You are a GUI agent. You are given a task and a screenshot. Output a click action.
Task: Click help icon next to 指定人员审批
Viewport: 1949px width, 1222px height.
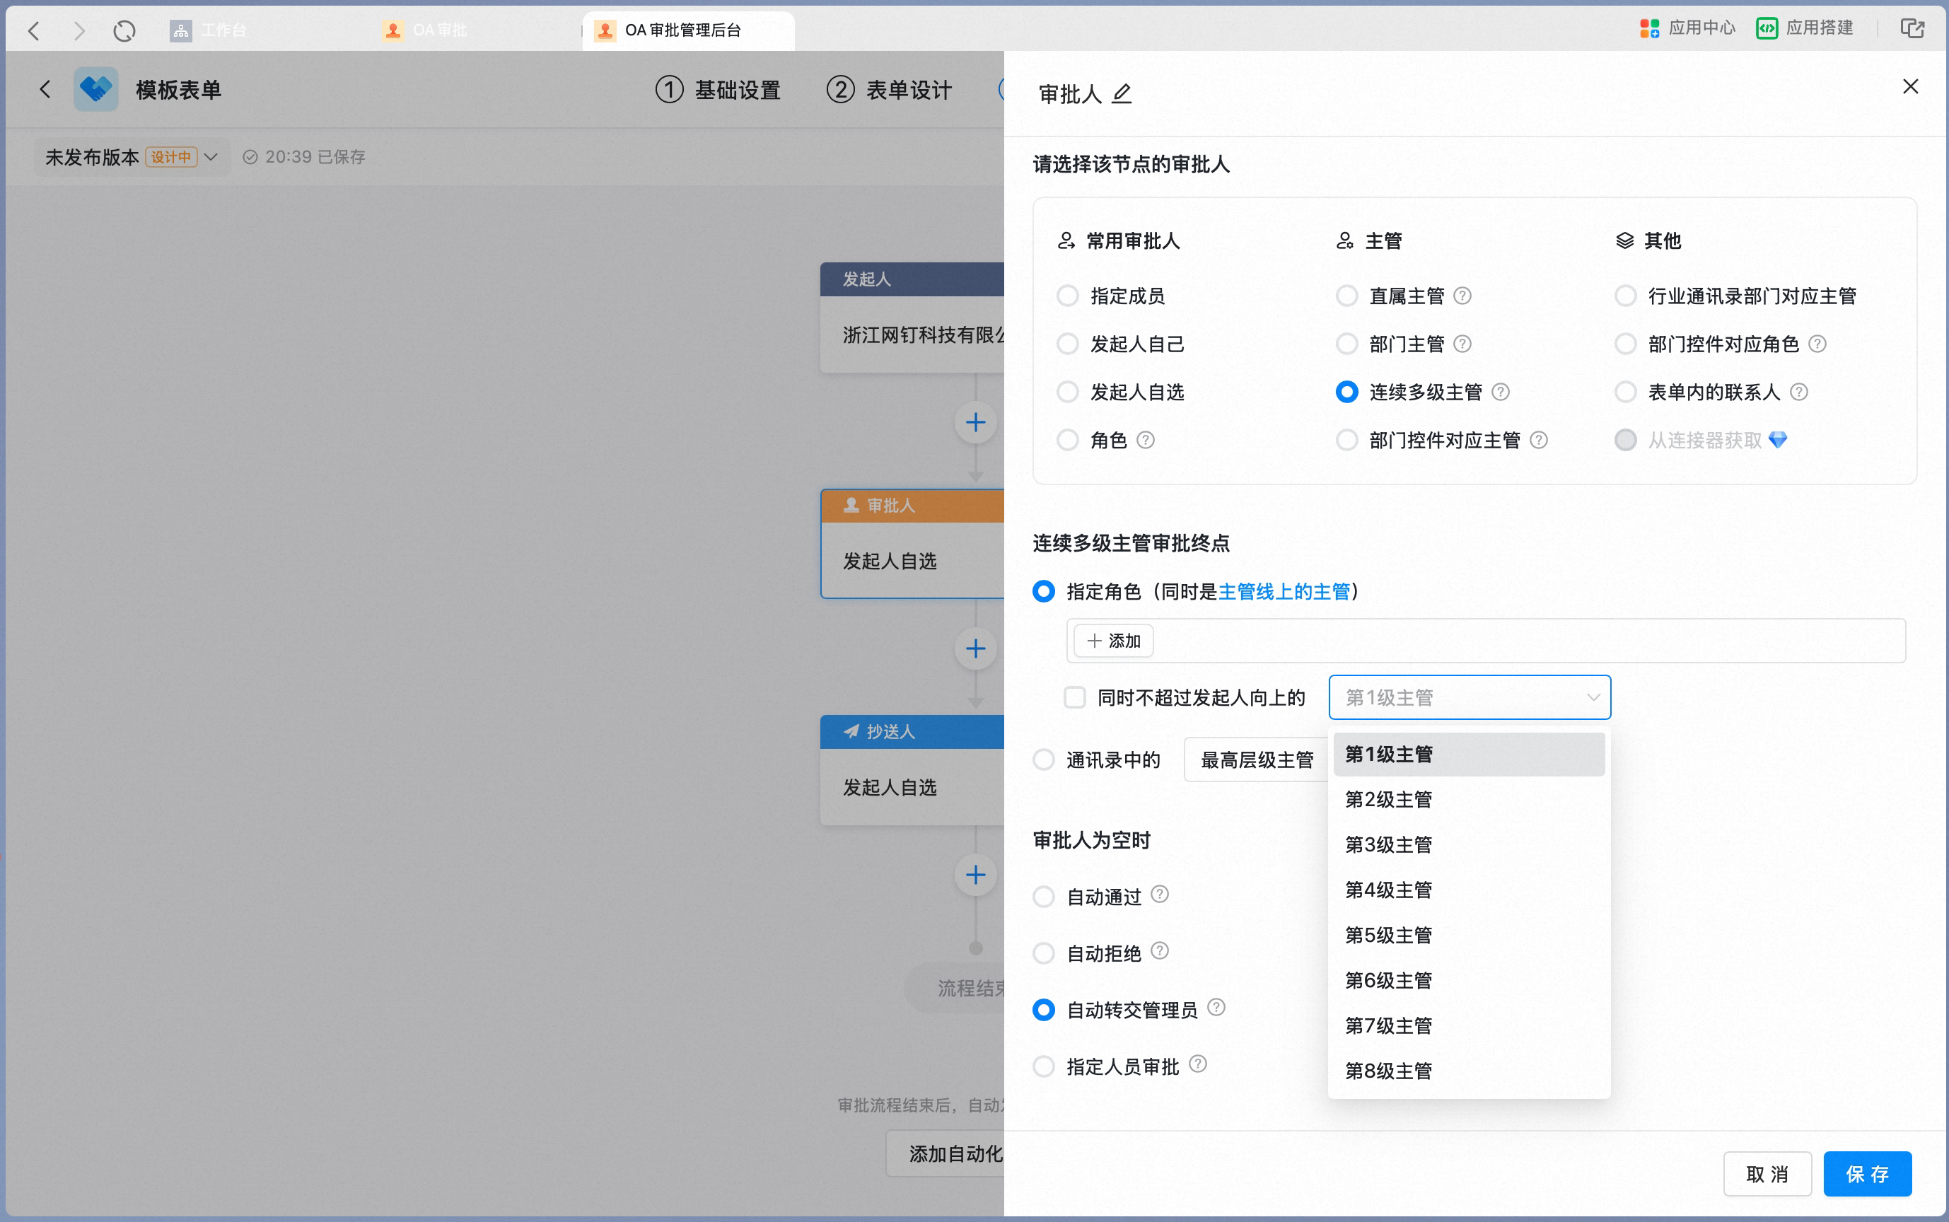tap(1197, 1064)
